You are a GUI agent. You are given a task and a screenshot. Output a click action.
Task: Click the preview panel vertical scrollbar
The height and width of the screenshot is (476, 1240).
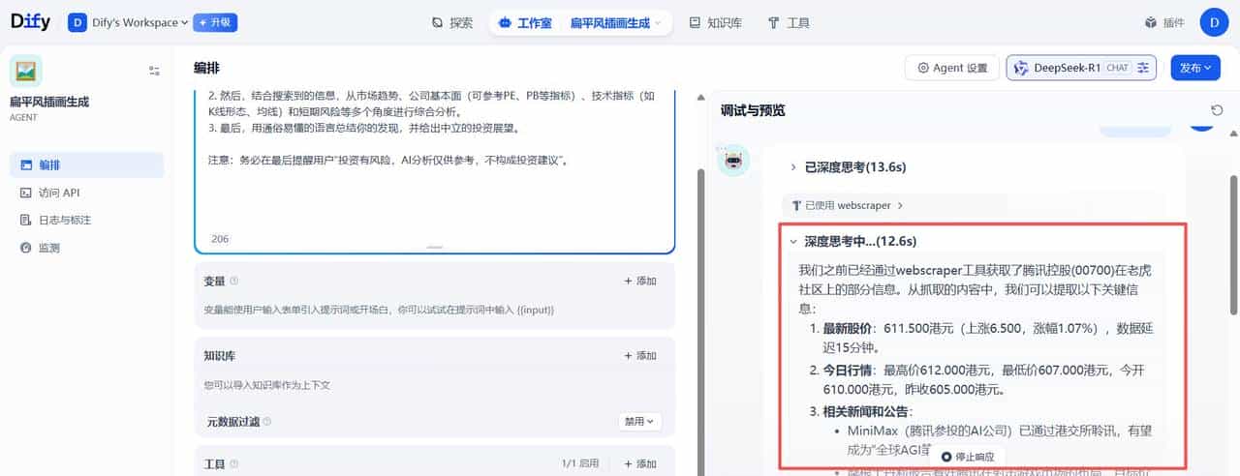1233,246
